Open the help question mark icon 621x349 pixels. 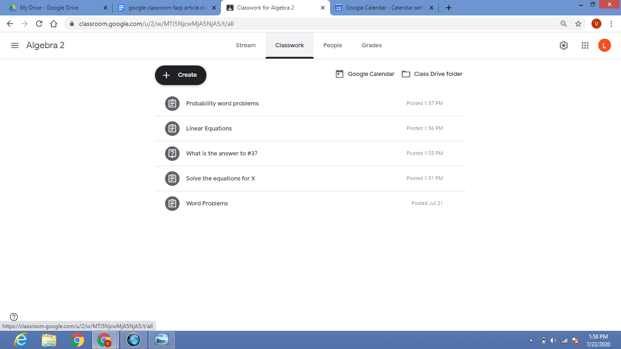click(14, 317)
